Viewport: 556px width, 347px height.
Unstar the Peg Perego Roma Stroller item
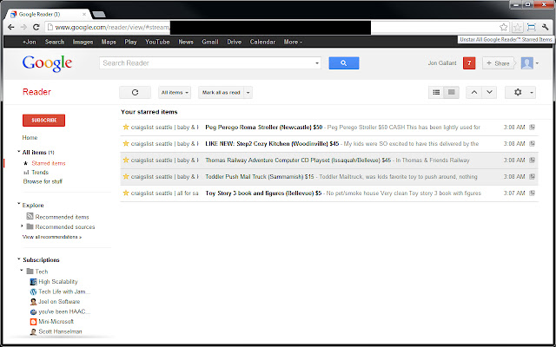(x=125, y=128)
